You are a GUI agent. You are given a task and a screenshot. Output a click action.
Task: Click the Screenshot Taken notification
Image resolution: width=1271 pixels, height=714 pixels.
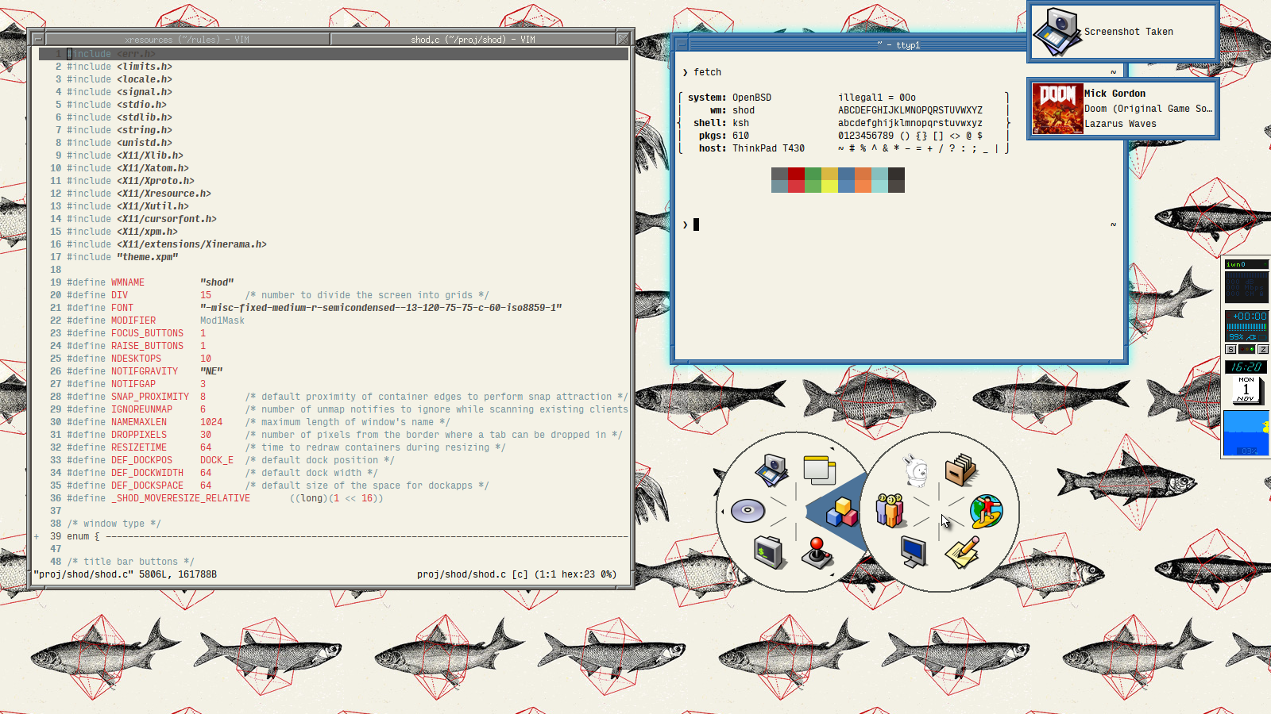[x=1123, y=32]
